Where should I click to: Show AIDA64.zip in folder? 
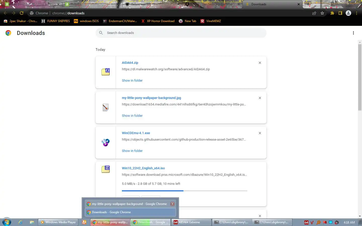tap(132, 81)
